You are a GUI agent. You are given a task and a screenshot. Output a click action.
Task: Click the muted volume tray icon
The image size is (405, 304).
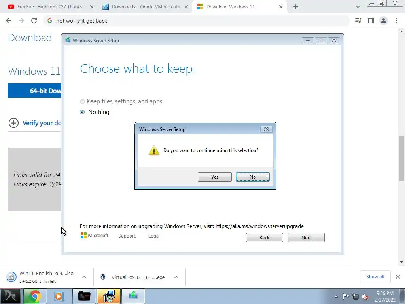click(365, 297)
